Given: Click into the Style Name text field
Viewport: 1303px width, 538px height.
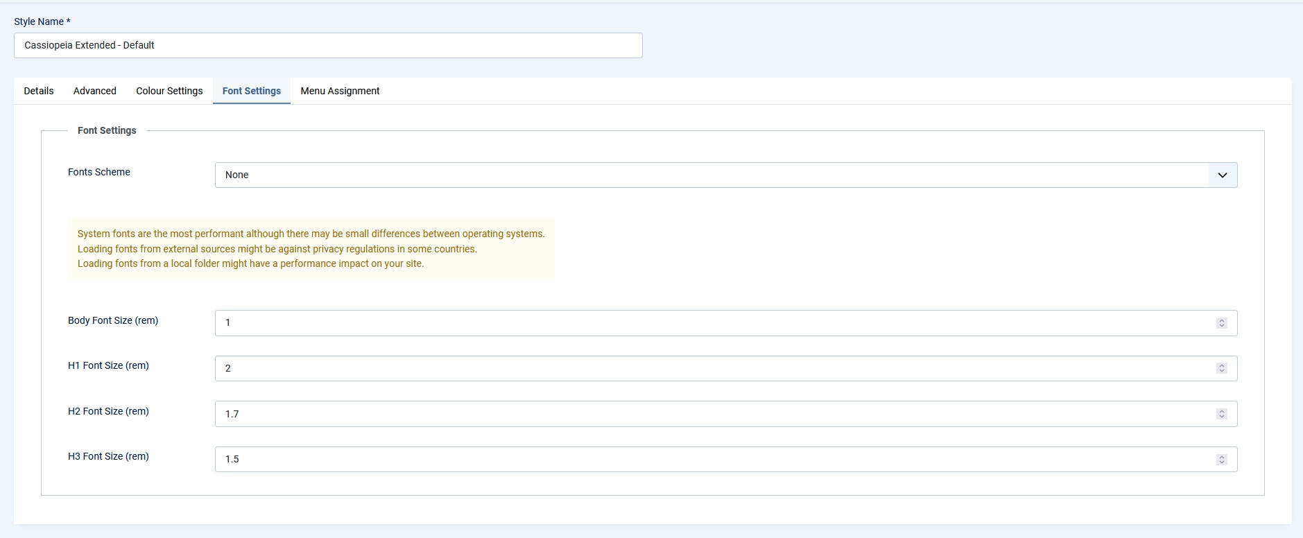Looking at the screenshot, I should click(328, 46).
